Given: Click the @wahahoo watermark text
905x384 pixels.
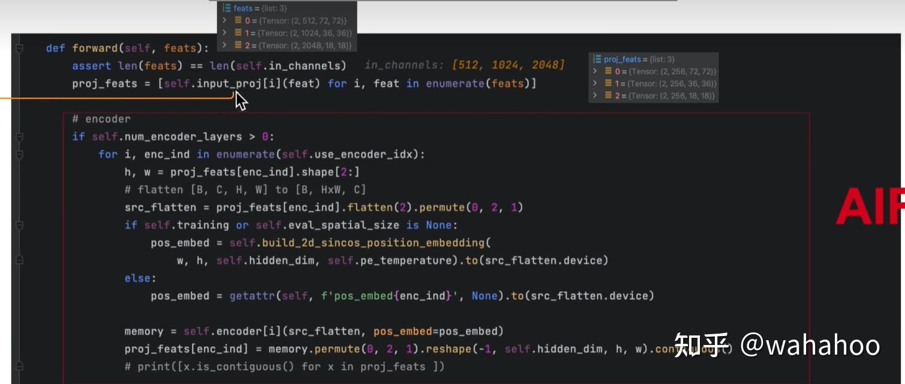Looking at the screenshot, I should (x=810, y=346).
